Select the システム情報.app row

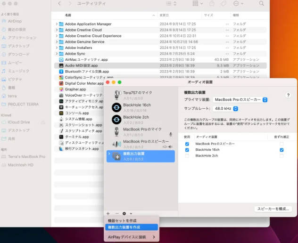(79, 119)
